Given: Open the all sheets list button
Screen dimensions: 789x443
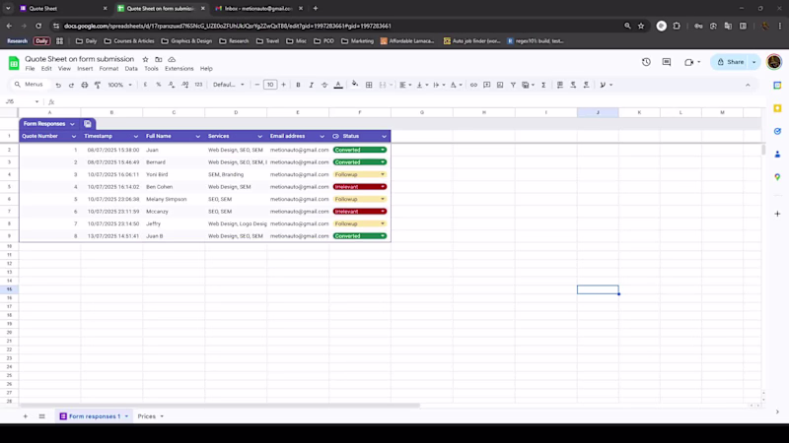Looking at the screenshot, I should click(41, 416).
